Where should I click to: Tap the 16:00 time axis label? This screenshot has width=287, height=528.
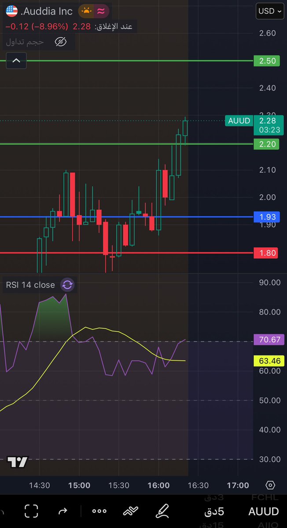pos(158,485)
